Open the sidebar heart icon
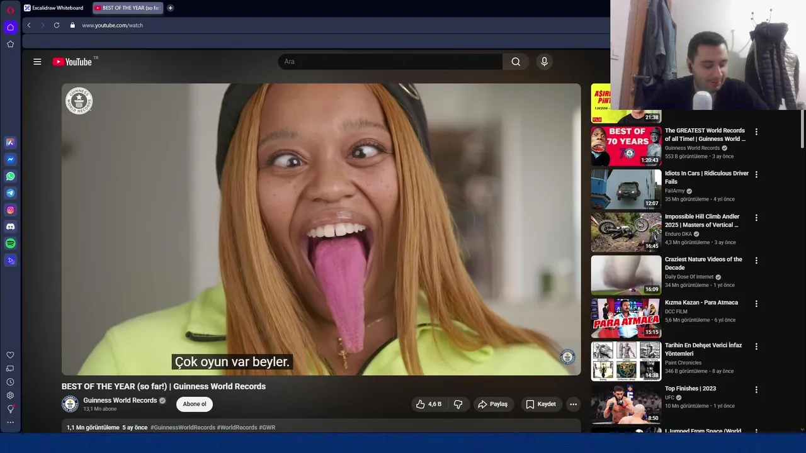This screenshot has width=806, height=453. (x=10, y=355)
